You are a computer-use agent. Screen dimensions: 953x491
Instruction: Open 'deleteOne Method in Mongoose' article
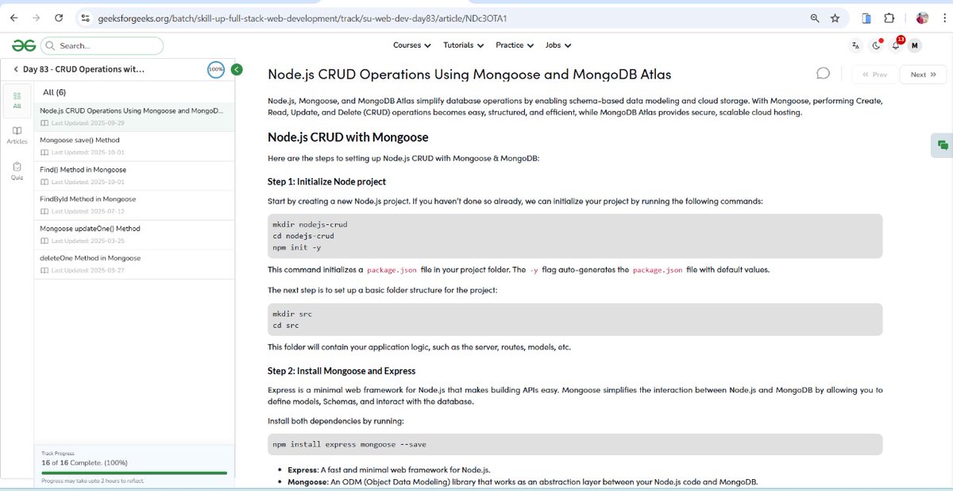pyautogui.click(x=134, y=263)
